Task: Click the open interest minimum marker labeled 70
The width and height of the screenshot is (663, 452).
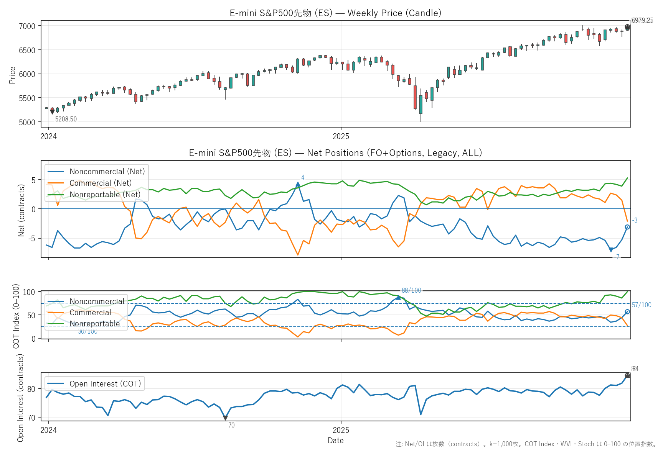Action: (x=225, y=418)
